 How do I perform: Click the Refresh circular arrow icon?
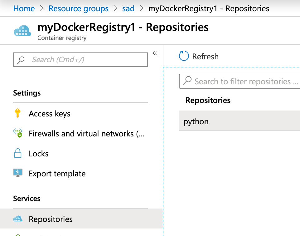pyautogui.click(x=184, y=56)
